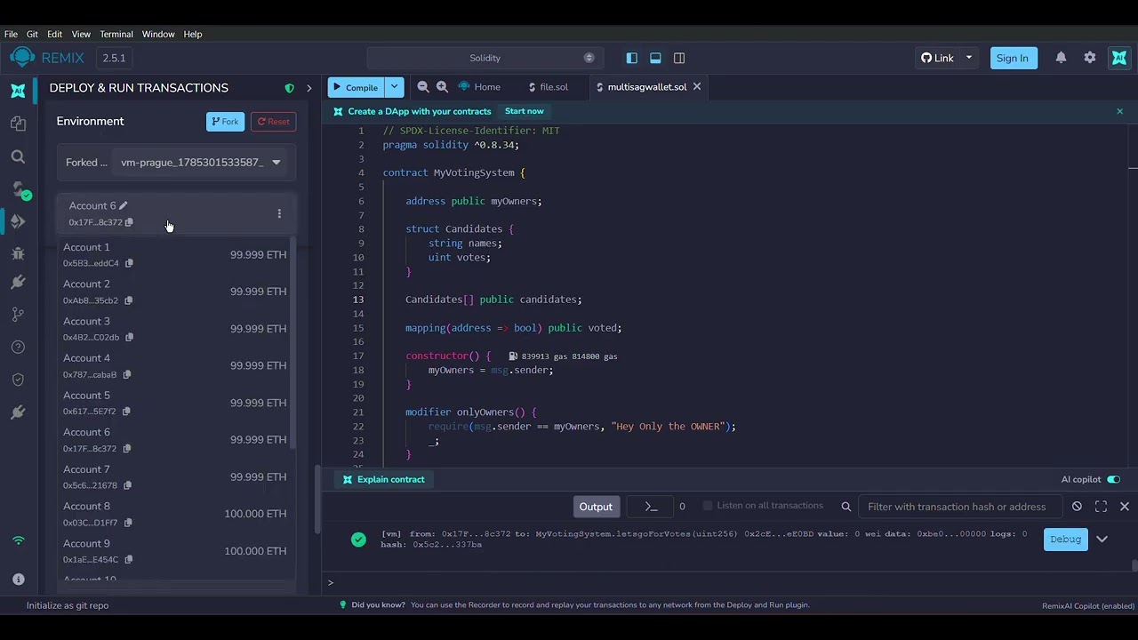
Task: Click the Debug button for the transaction
Action: [1065, 540]
